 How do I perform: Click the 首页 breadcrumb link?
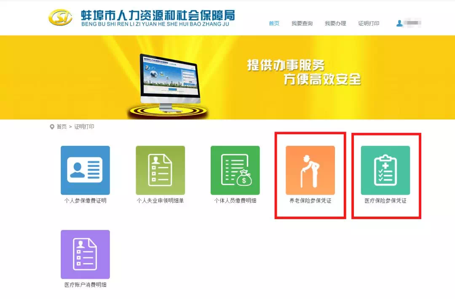coord(62,127)
